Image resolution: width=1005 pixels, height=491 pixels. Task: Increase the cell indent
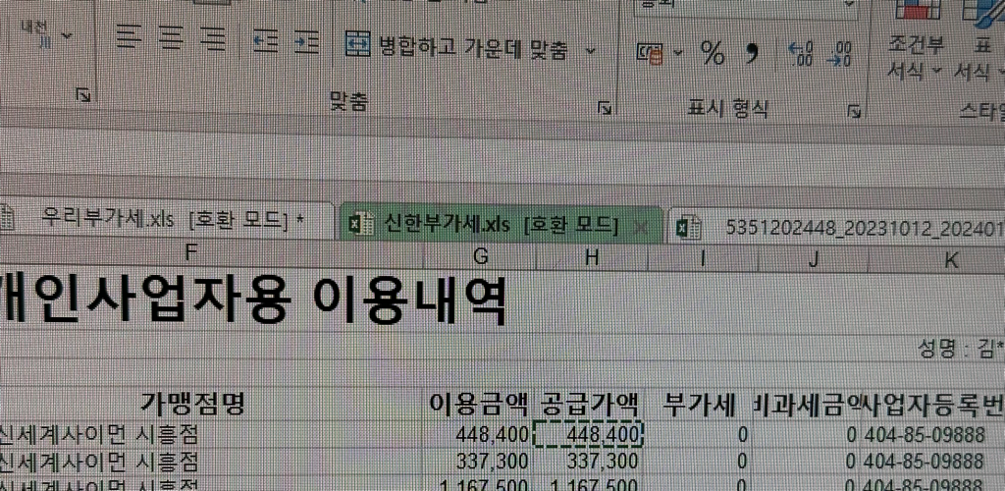[308, 41]
